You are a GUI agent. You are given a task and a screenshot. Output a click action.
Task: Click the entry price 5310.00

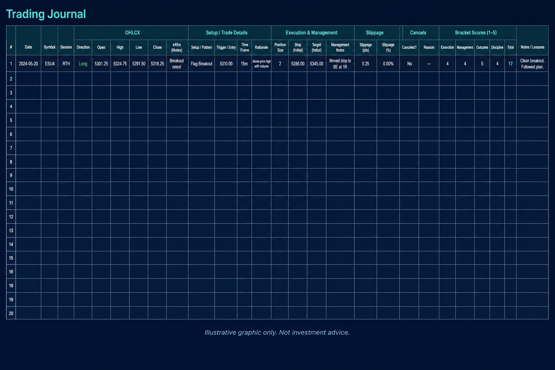tap(226, 64)
